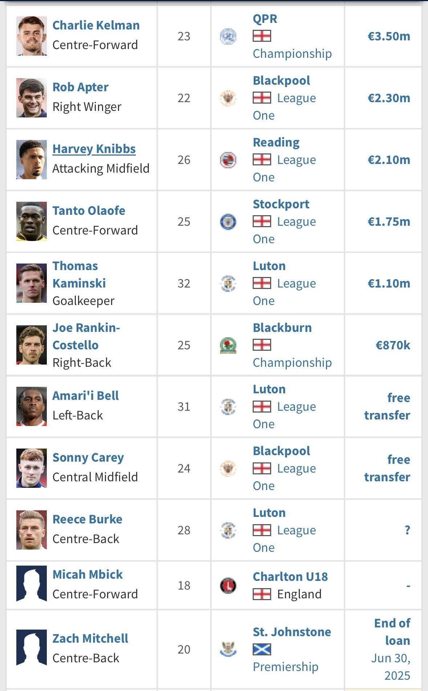428x691 pixels.
Task: Click the St. Johnstone crest icon
Action: point(228,650)
